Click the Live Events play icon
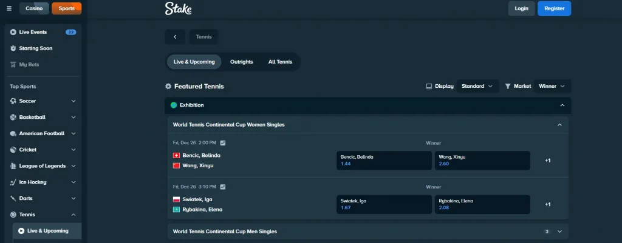 [x=13, y=32]
